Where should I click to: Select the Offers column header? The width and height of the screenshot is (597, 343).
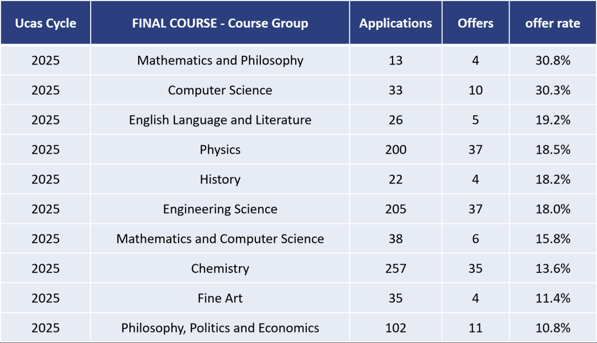pyautogui.click(x=475, y=23)
